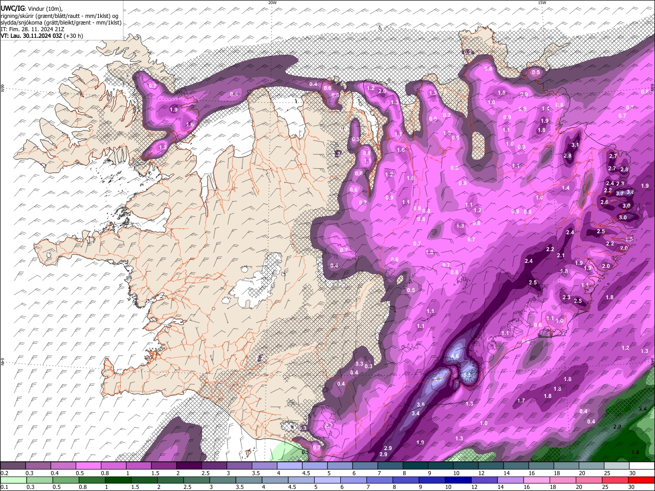Click the '20W' longitude label
This screenshot has width=655, height=491.
pos(272,3)
